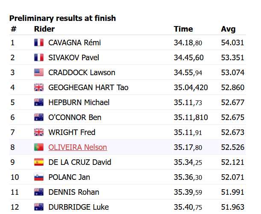Click the British flag beside WRIGHT Fred

tap(39, 132)
